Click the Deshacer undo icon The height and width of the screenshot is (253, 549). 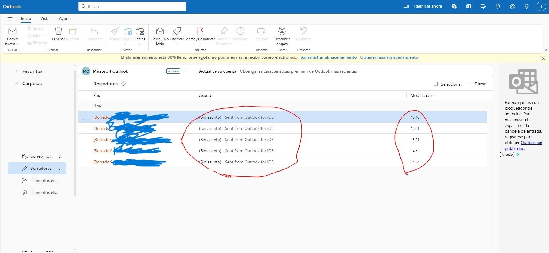pos(303,31)
